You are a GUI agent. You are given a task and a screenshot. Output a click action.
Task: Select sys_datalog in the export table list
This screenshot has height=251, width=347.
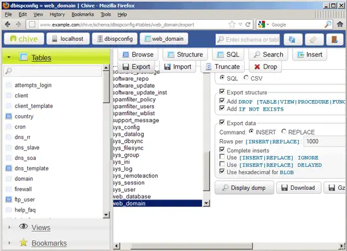coord(128,134)
